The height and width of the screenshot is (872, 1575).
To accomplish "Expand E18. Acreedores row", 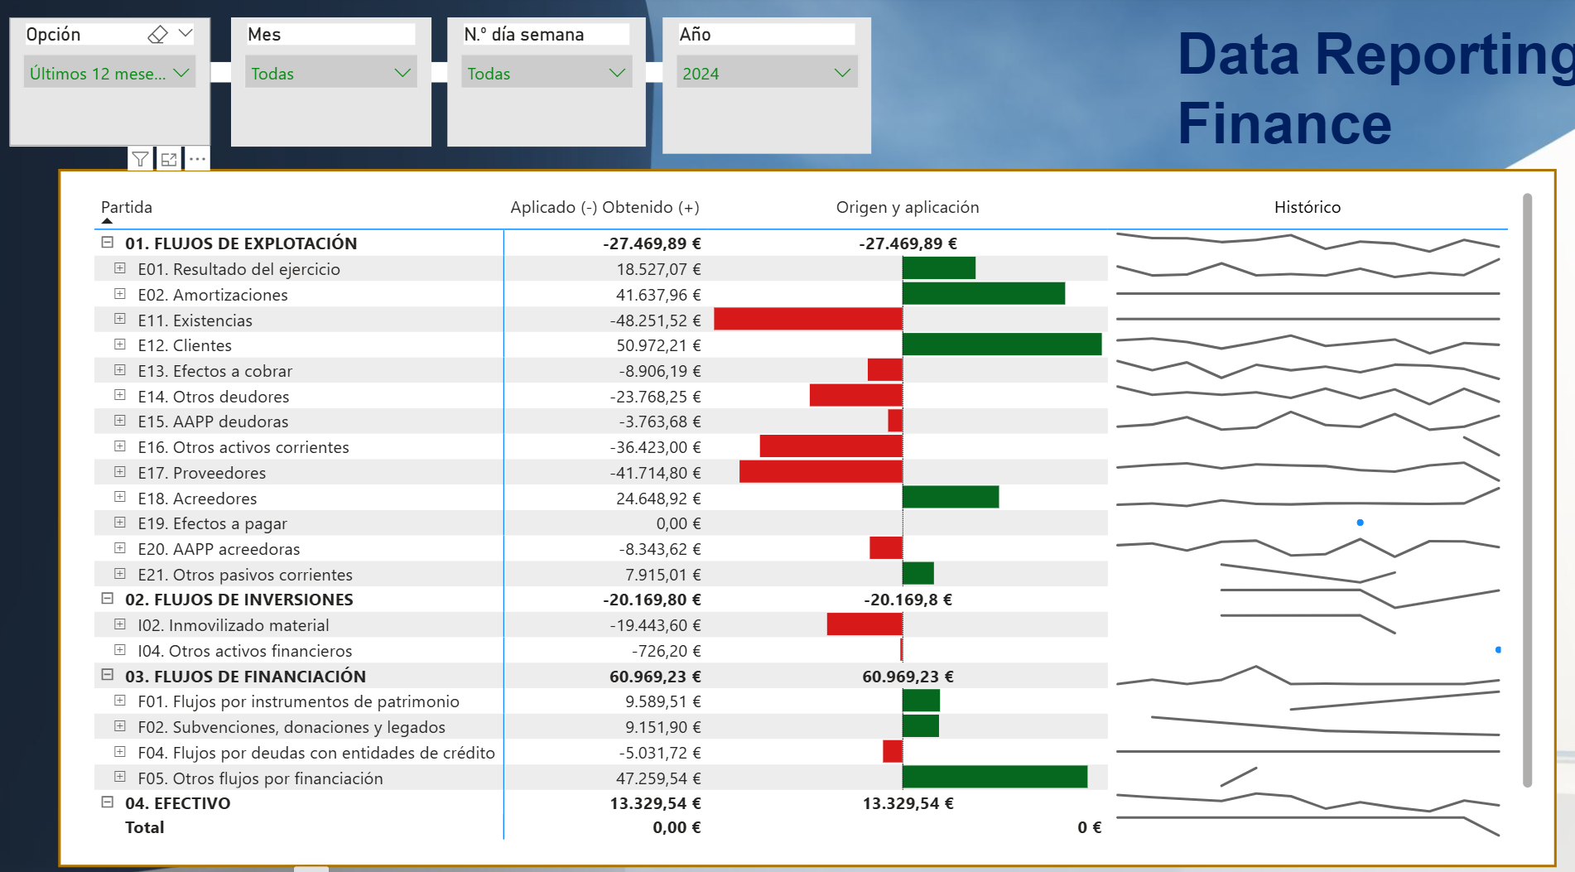I will click(120, 498).
